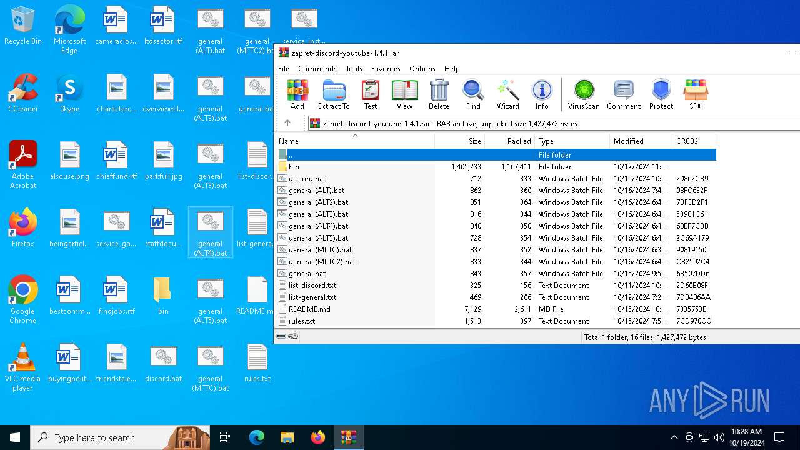Sort by CRC32 column header
The image size is (800, 450).
point(694,141)
